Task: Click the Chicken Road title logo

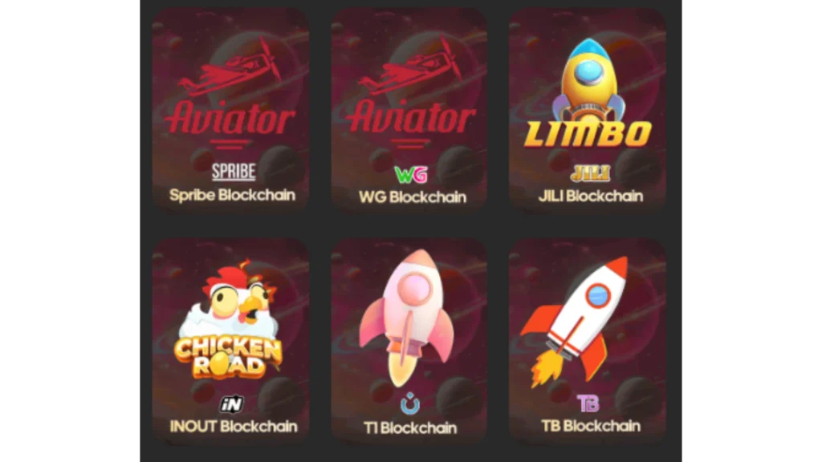Action: tap(229, 358)
